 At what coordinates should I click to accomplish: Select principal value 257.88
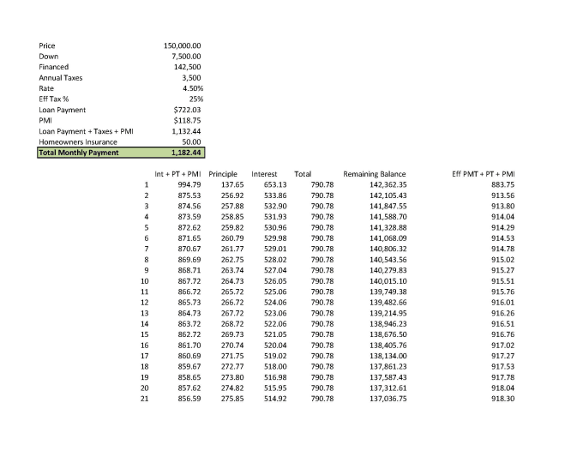pyautogui.click(x=232, y=206)
